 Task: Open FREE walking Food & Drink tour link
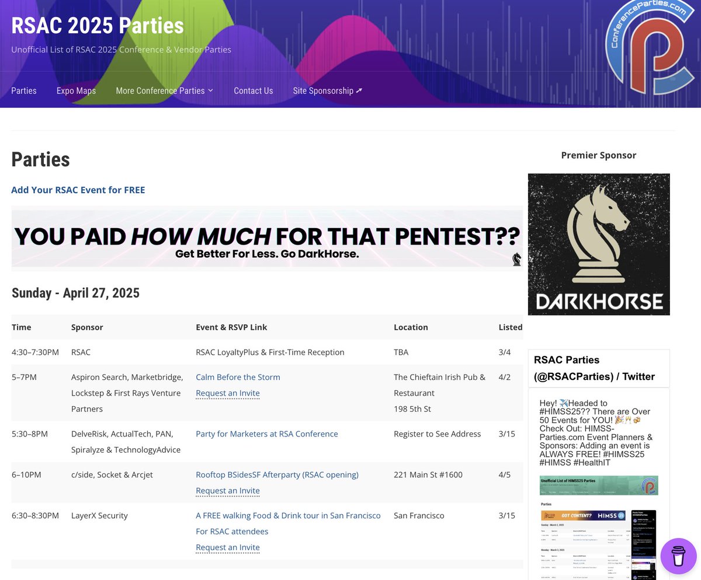[288, 523]
